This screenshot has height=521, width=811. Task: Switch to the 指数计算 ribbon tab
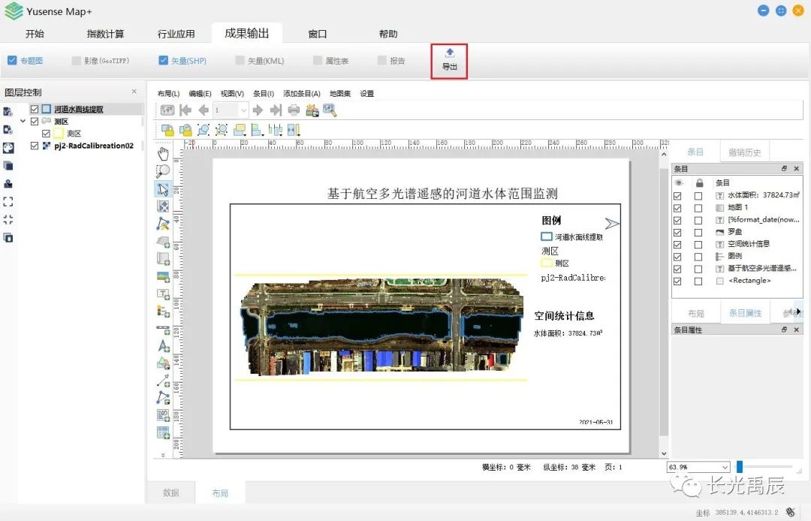105,34
